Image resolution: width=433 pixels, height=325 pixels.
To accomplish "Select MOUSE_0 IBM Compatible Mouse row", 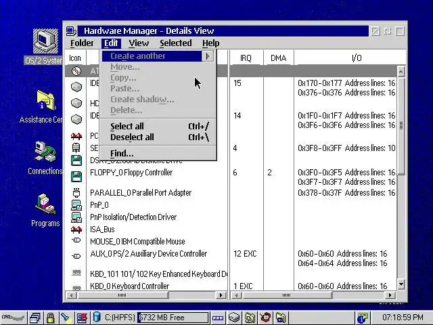I will point(137,241).
